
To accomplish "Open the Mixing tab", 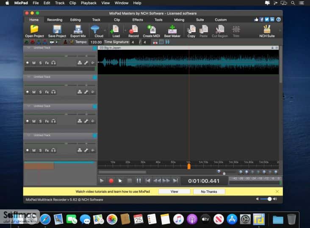I will click(x=179, y=20).
